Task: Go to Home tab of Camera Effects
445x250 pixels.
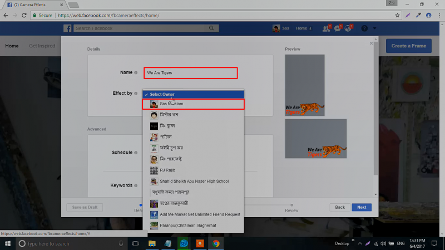Action: [12, 46]
